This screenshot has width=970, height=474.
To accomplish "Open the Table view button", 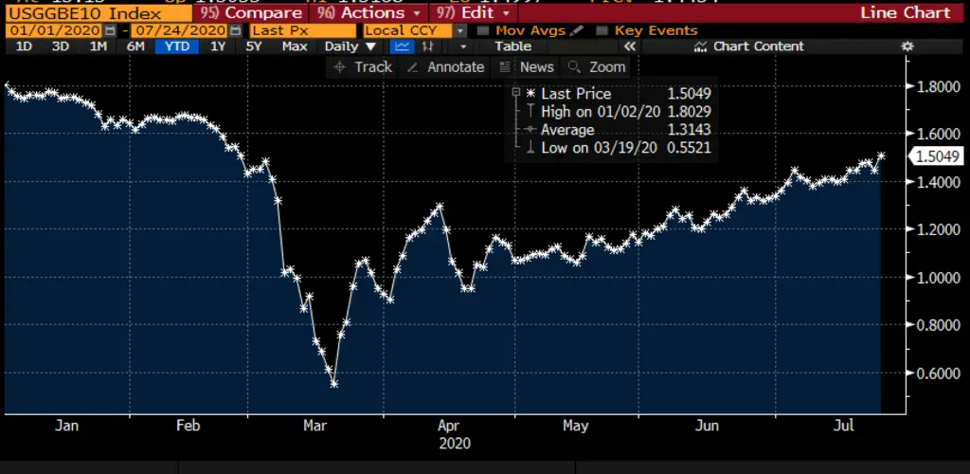I will coord(512,46).
